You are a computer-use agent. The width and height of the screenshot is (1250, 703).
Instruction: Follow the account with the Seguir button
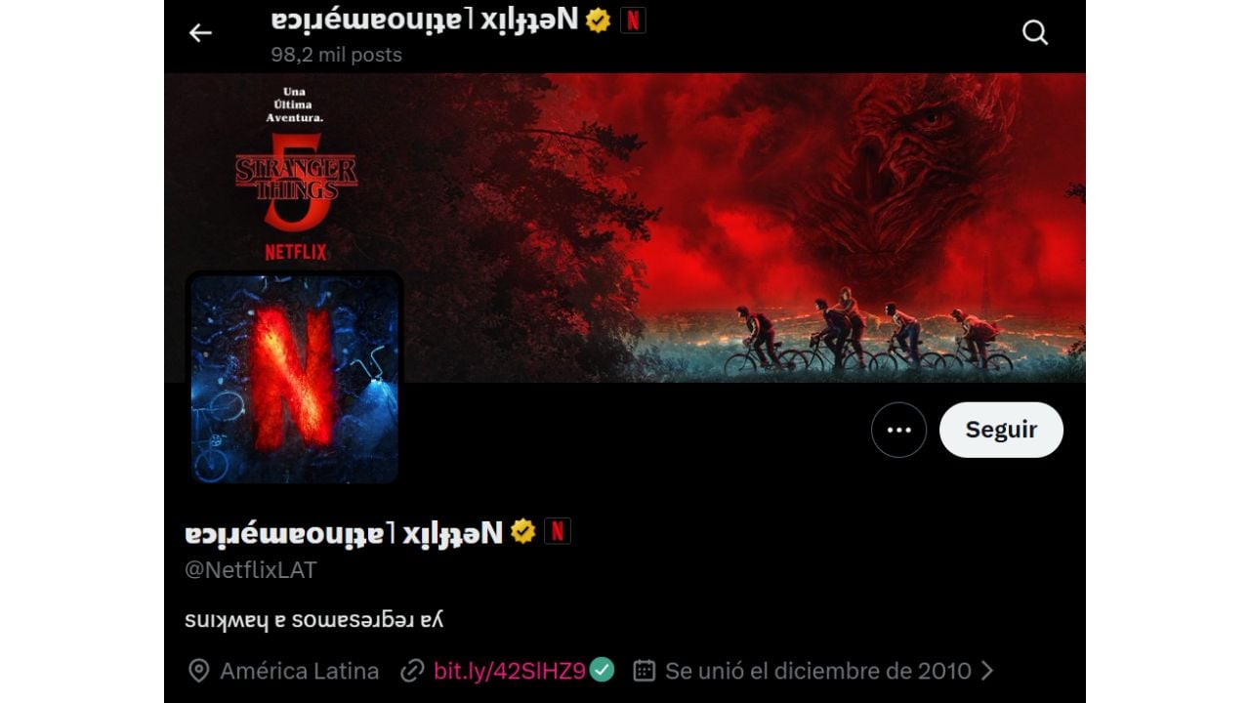tap(1001, 430)
